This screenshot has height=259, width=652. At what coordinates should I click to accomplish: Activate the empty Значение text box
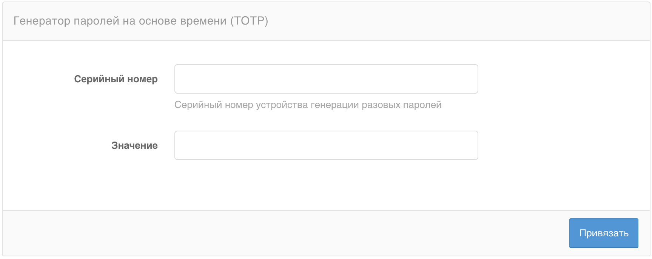coord(326,145)
